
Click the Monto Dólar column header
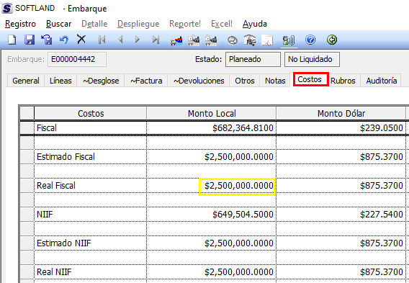coord(341,114)
